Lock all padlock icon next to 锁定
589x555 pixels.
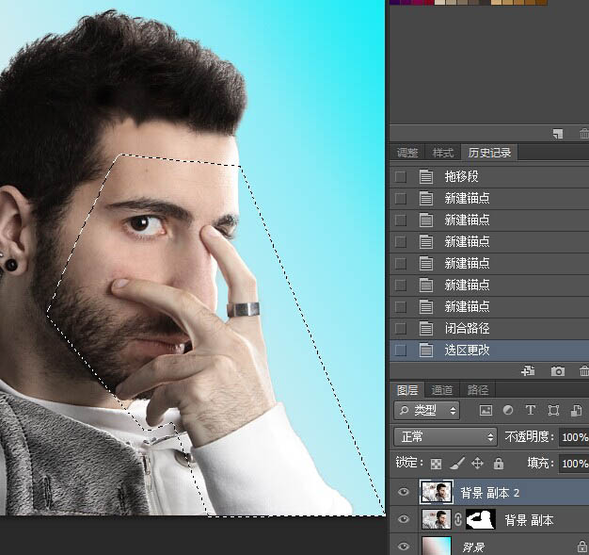click(499, 464)
